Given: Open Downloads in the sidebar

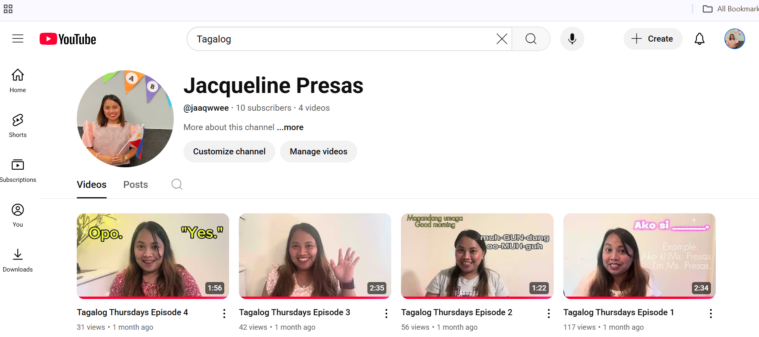Looking at the screenshot, I should (18, 260).
